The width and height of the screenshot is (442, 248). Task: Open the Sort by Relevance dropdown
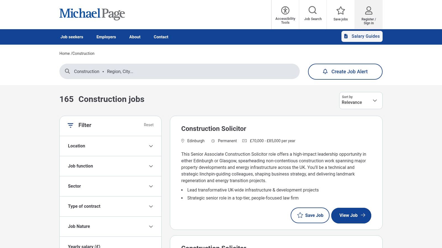tap(361, 101)
